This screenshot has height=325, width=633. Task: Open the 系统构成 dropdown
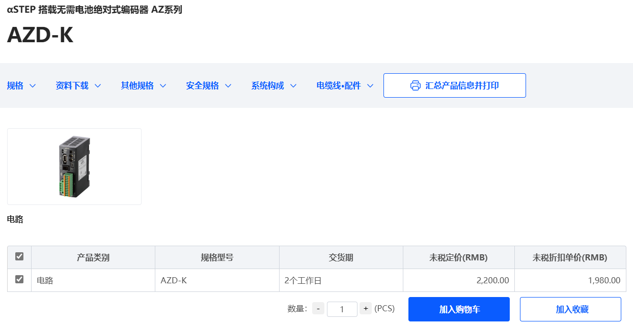click(x=273, y=85)
